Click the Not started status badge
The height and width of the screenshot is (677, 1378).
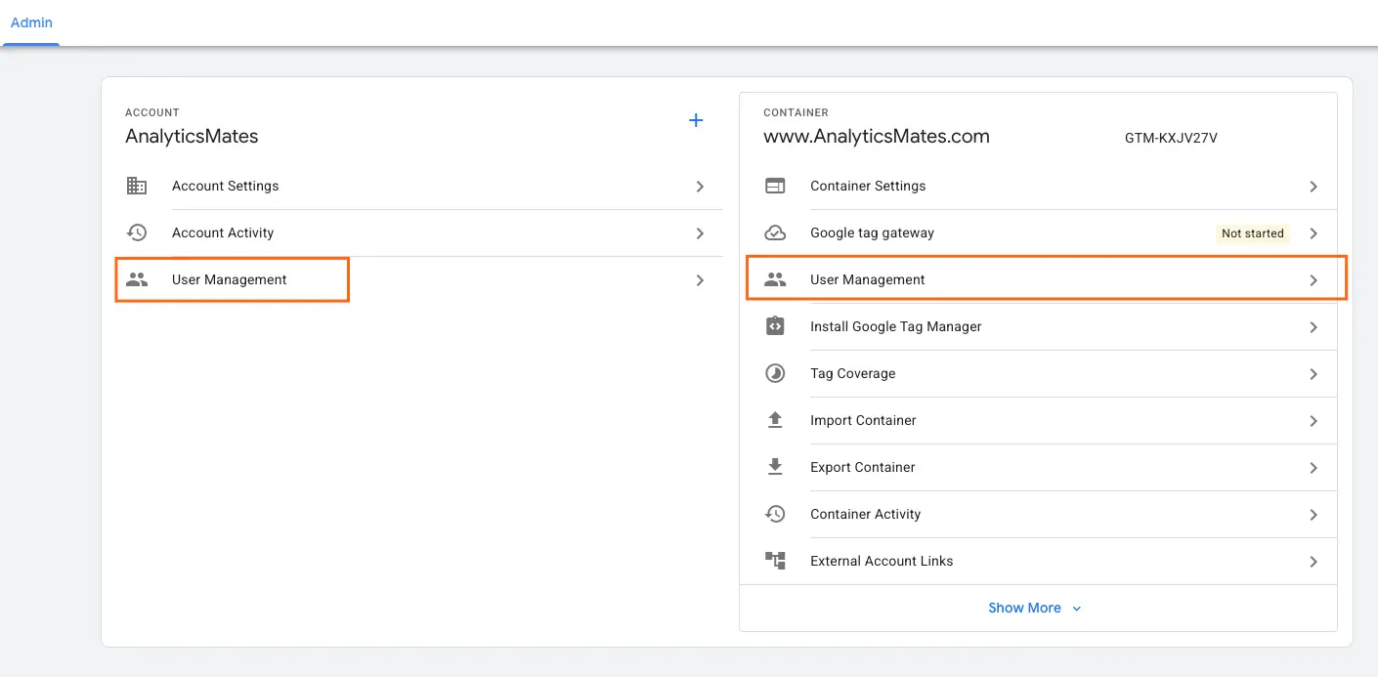tap(1253, 233)
